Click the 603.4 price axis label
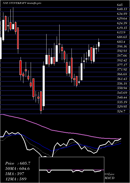Image resolution: width=130 pixels, height=183 pixels. 121,42
